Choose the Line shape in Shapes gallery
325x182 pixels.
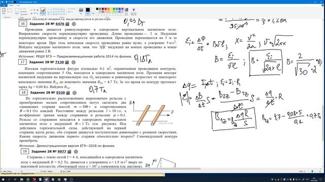click(x=49, y=9)
